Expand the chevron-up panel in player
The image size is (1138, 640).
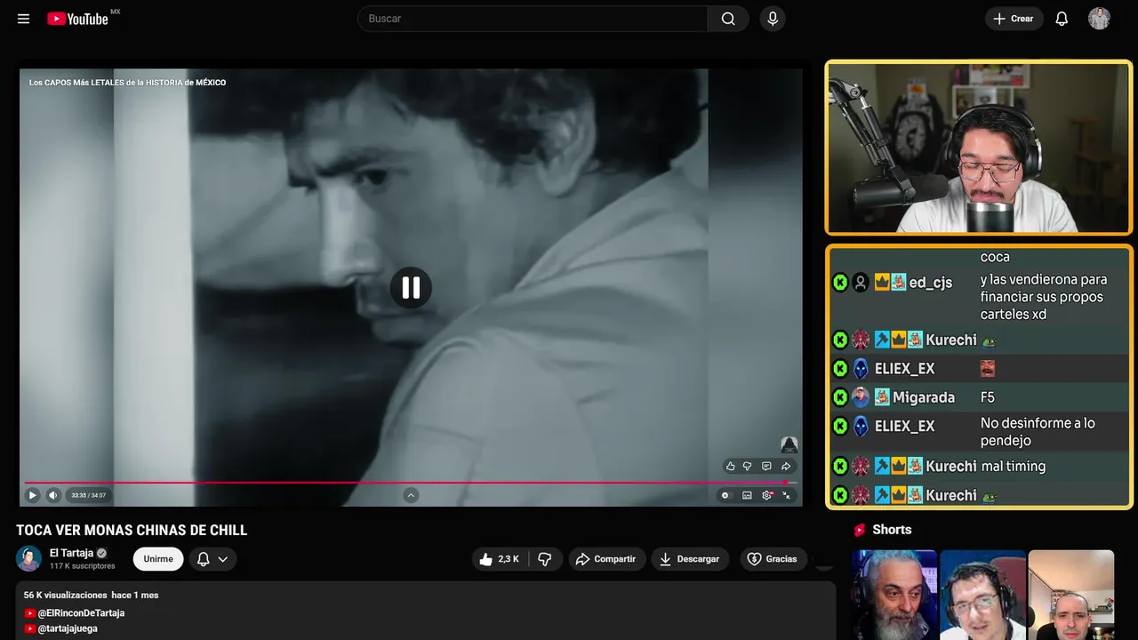click(x=411, y=495)
